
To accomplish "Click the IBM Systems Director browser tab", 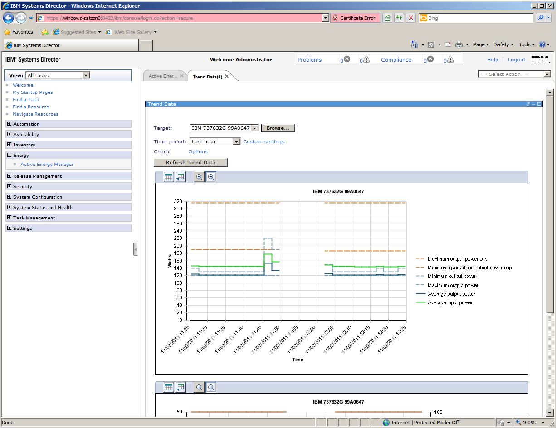I will pos(70,45).
